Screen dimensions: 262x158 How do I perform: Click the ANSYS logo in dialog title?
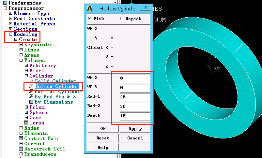[90, 8]
